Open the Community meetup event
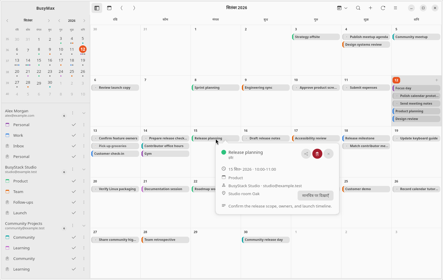Viewport: 443px width, 280px height. 416,37
